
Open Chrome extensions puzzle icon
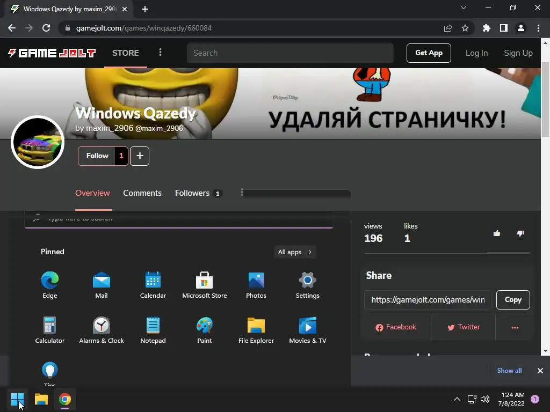[487, 28]
